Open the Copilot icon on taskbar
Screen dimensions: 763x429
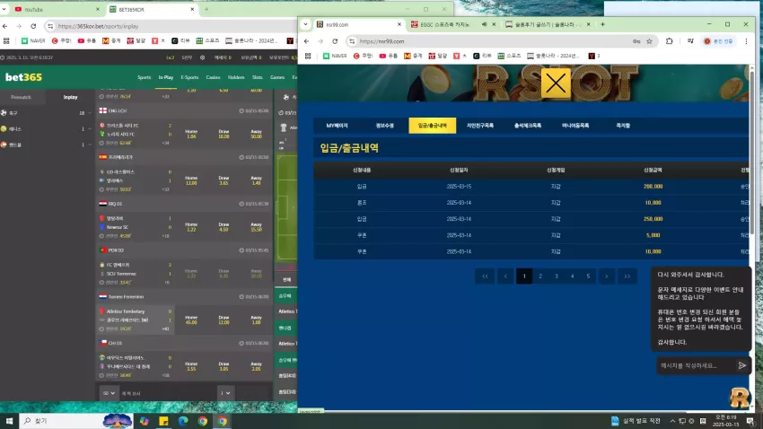tap(144, 421)
